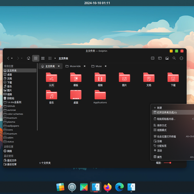194x194 pixels.
Task: Open the color-schemes sidebar bookmark
Action: coord(20,114)
